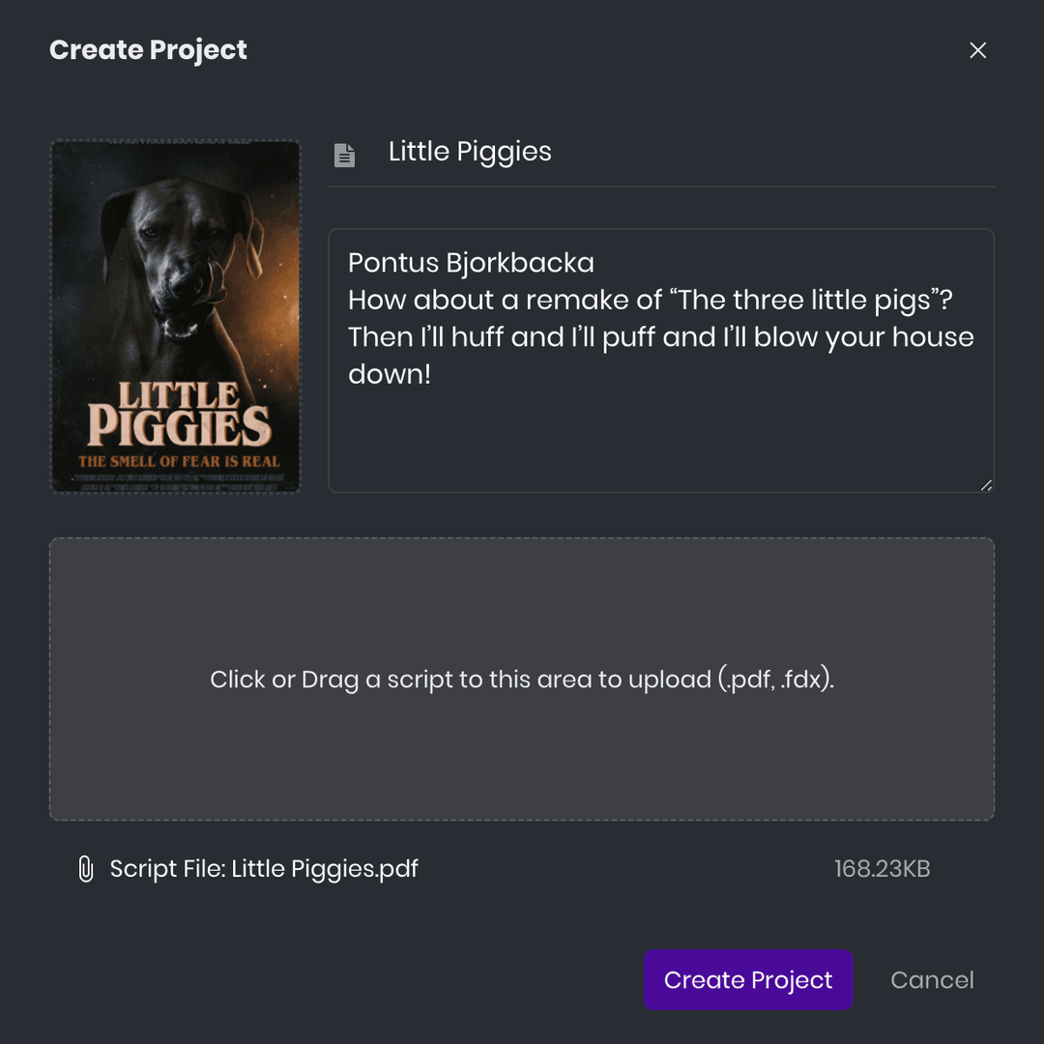Screen dimensions: 1044x1044
Task: Click the description sentence about huff and puff
Action: (660, 337)
